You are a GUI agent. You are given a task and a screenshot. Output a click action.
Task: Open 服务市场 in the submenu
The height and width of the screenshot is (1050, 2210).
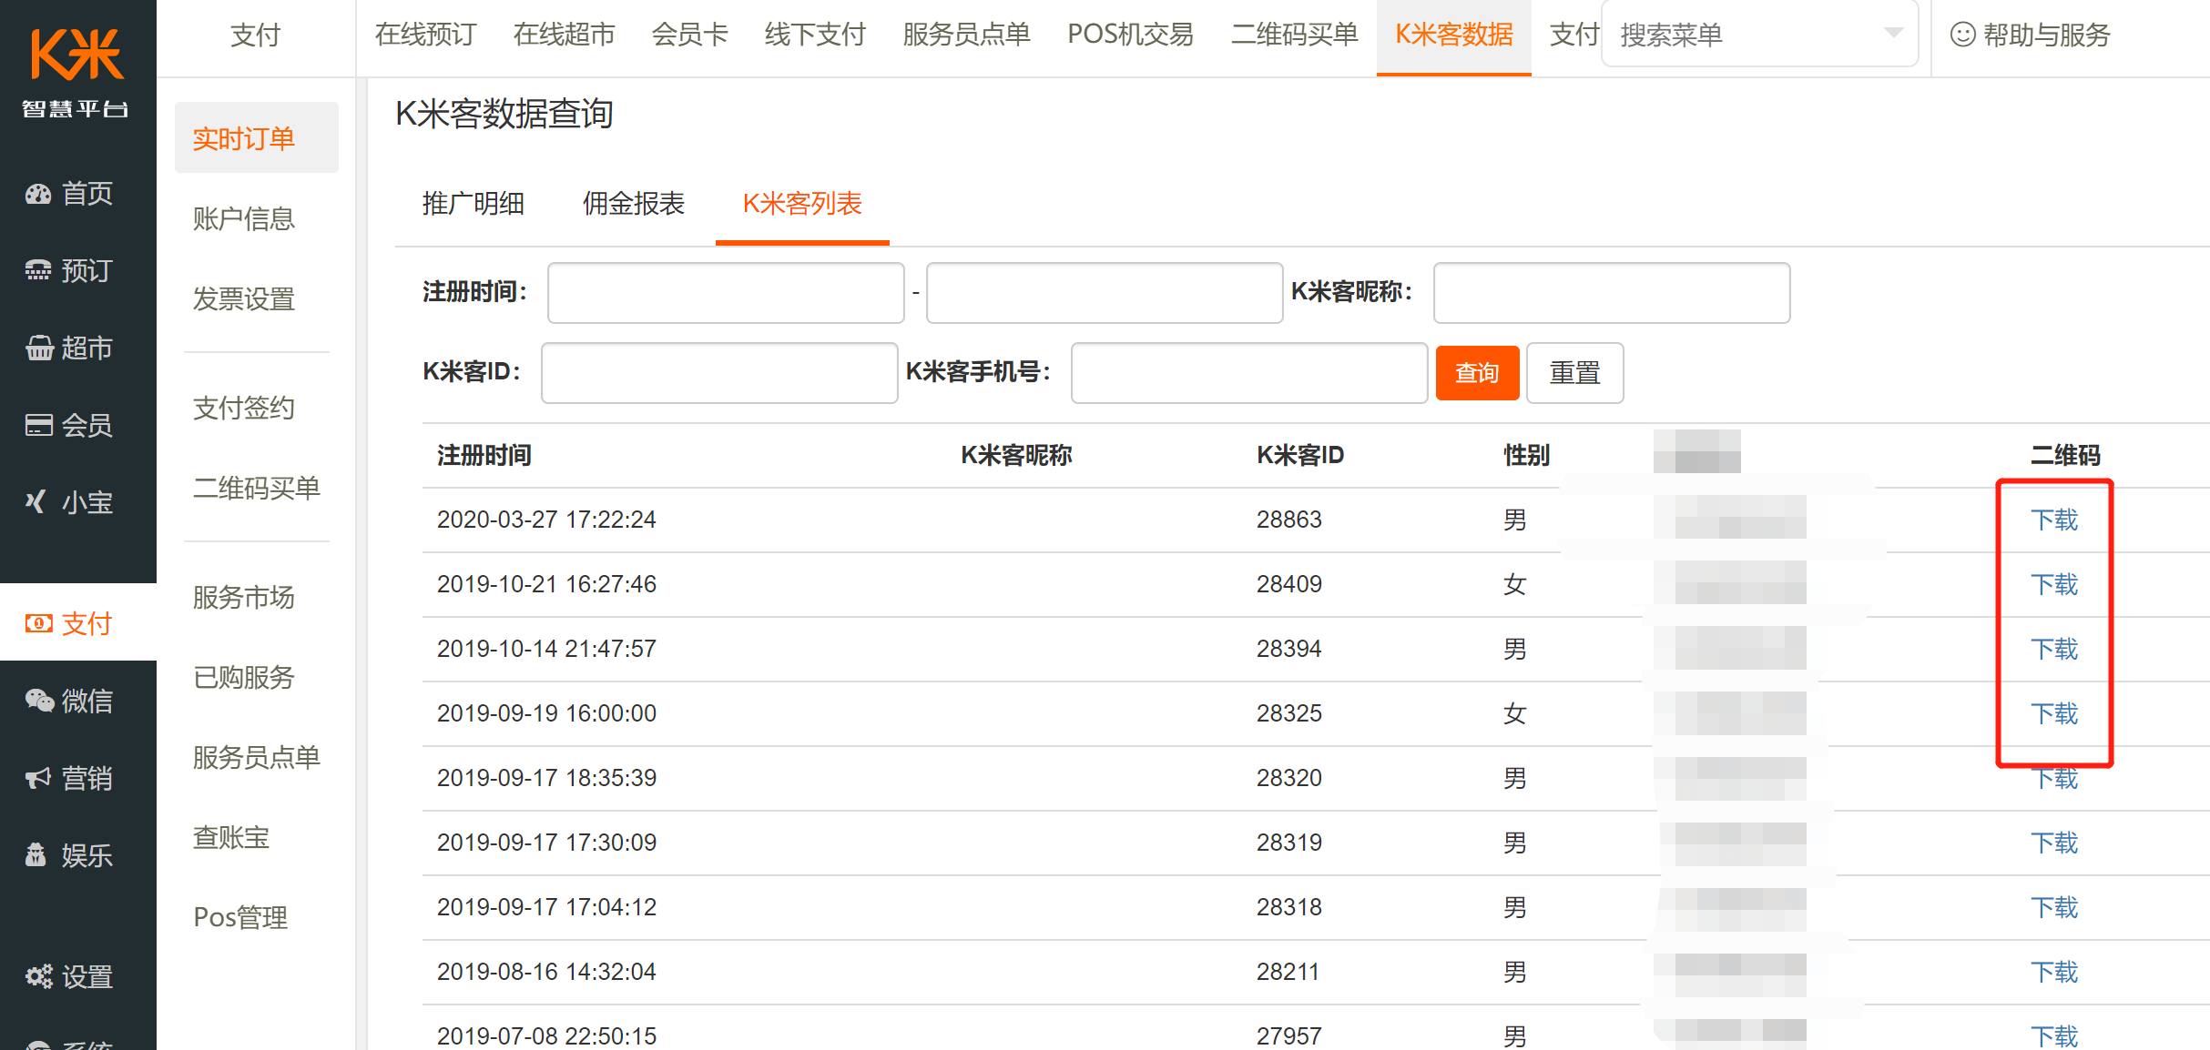pyautogui.click(x=243, y=597)
